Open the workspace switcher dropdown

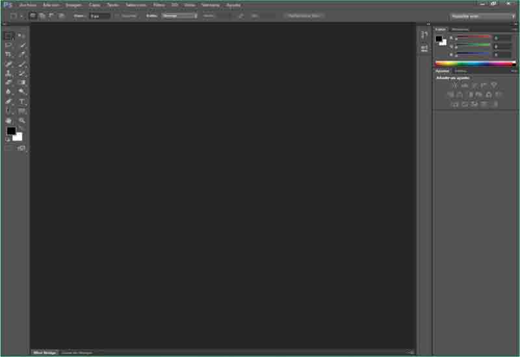(482, 16)
